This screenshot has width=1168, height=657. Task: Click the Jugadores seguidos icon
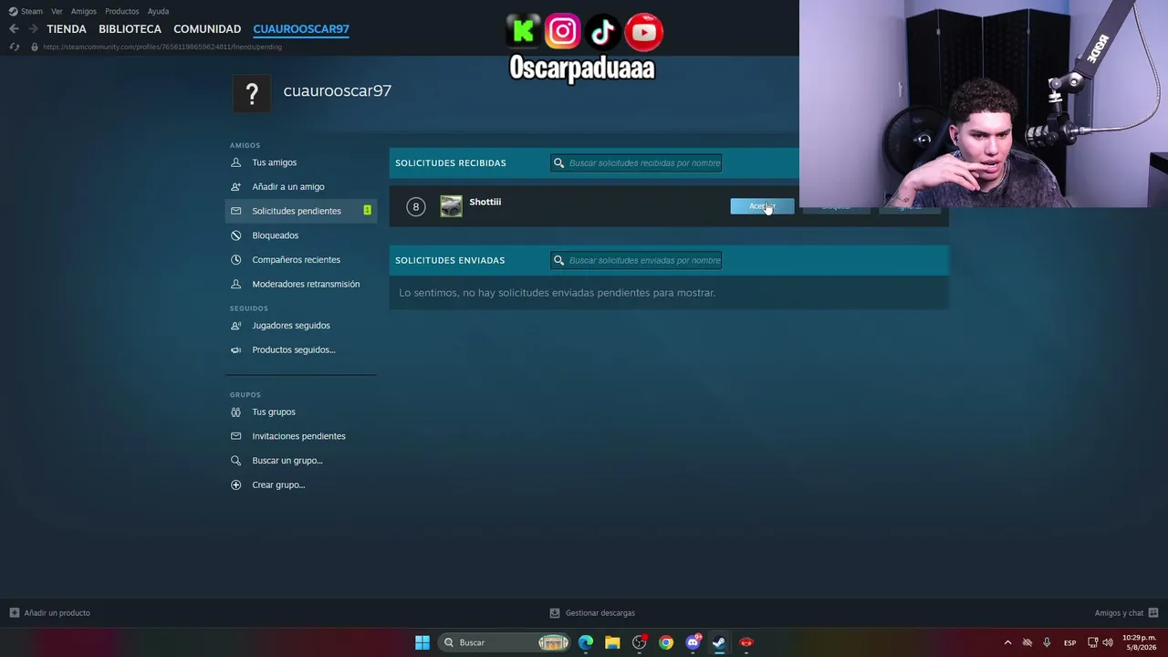tap(236, 326)
